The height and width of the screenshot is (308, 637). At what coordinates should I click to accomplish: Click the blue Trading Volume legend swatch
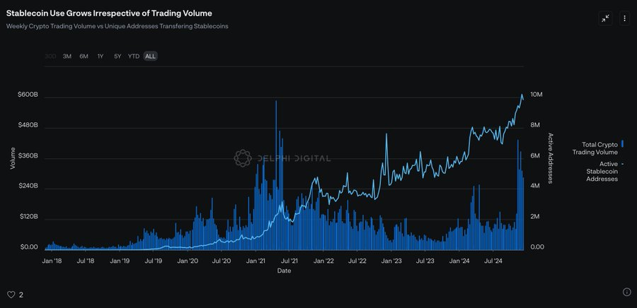click(622, 144)
